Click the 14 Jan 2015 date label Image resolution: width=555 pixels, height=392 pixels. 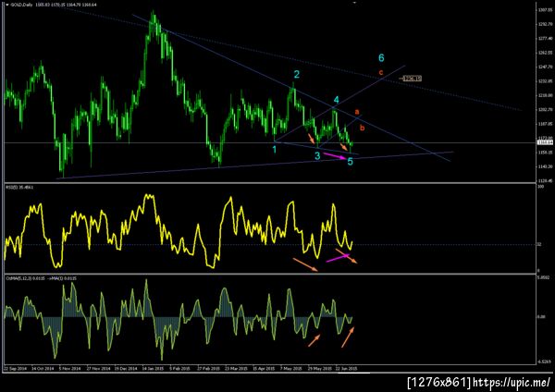coord(154,368)
